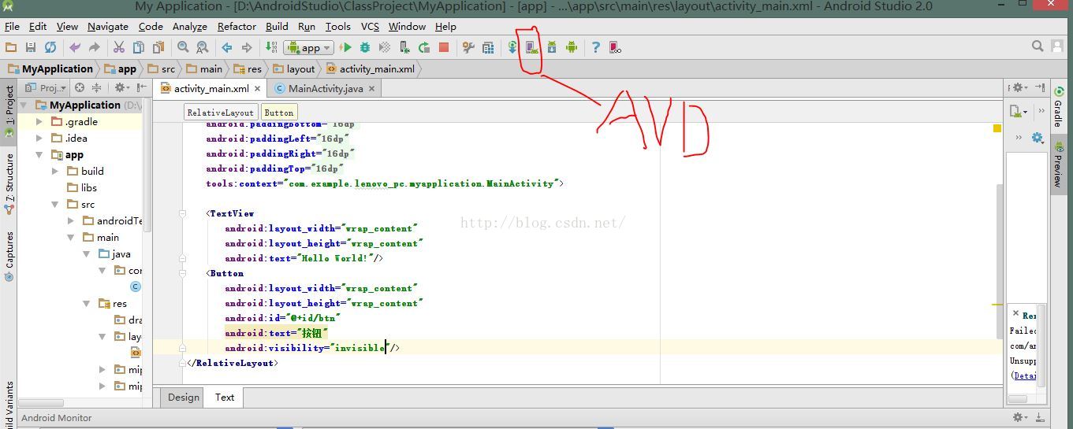1073x429 pixels.
Task: Click the Save All floppy disk icon
Action: click(x=31, y=47)
